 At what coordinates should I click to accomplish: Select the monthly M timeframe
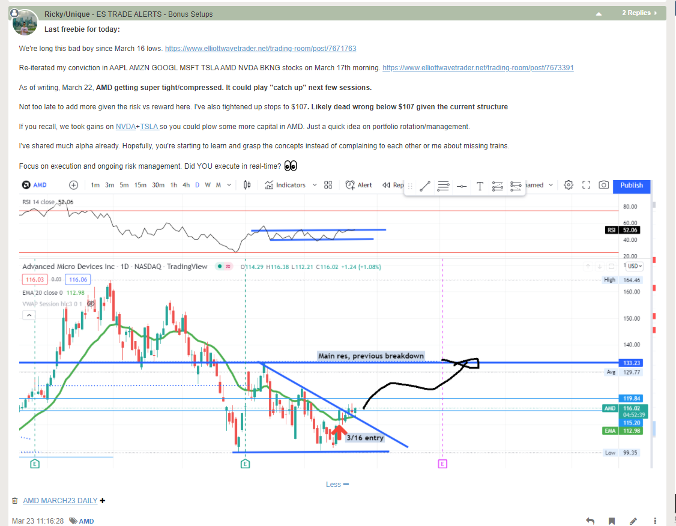pos(218,185)
